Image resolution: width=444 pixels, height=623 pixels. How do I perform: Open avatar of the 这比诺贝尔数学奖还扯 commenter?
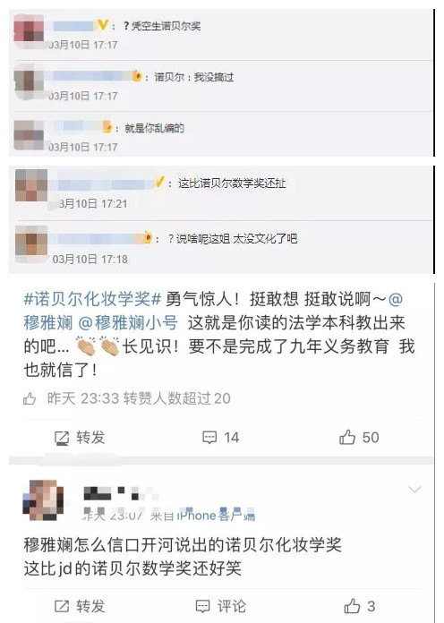pyautogui.click(x=31, y=185)
